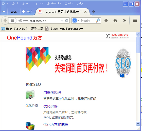Screen dimensions: 142x133
Task: Click the colored cubes icon
Action: pos(30,126)
